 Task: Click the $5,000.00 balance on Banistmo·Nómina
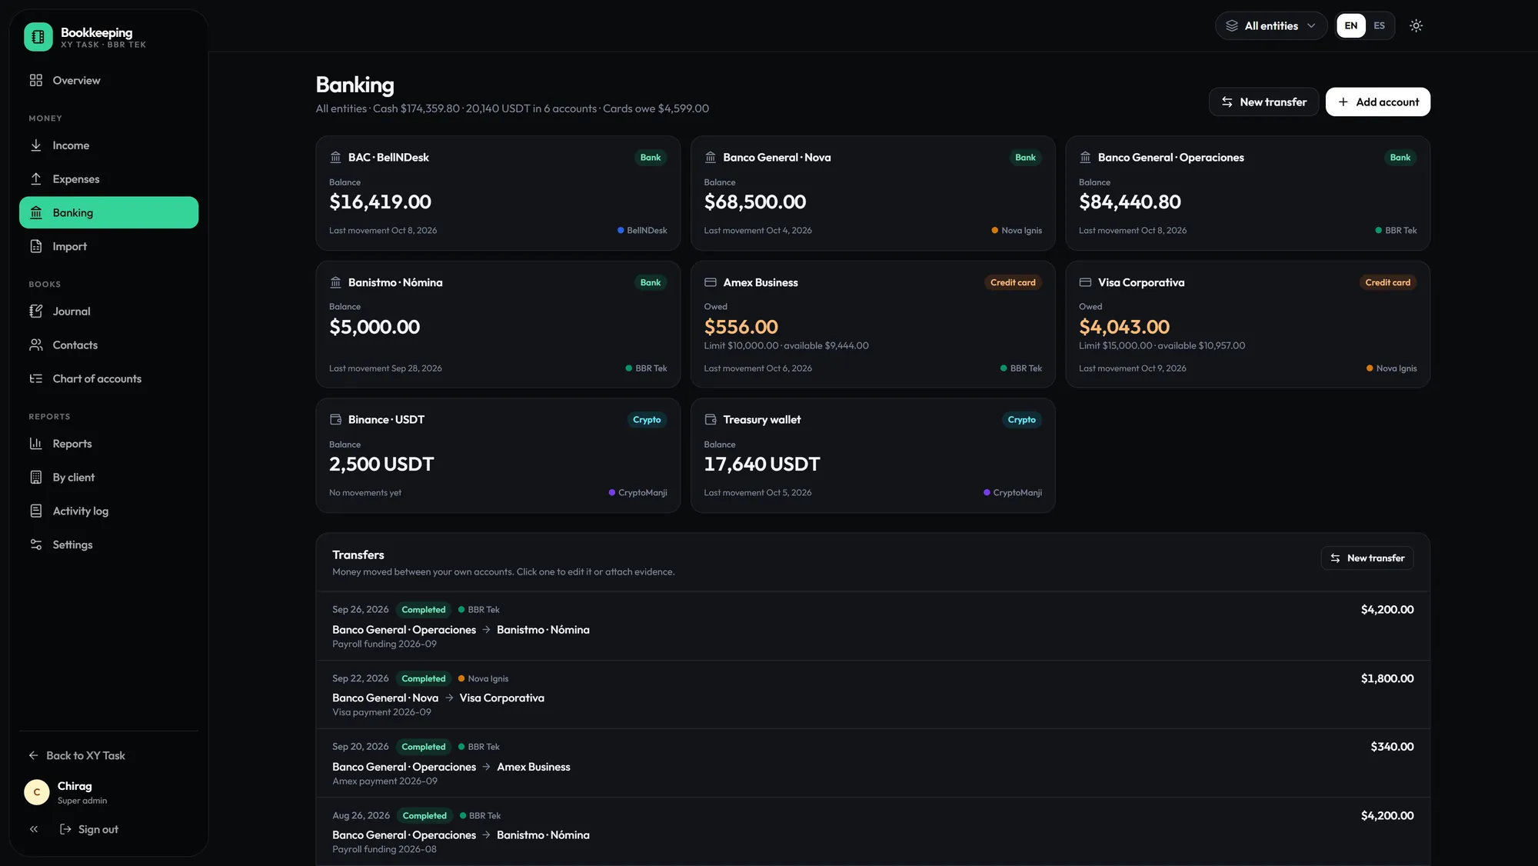(375, 328)
